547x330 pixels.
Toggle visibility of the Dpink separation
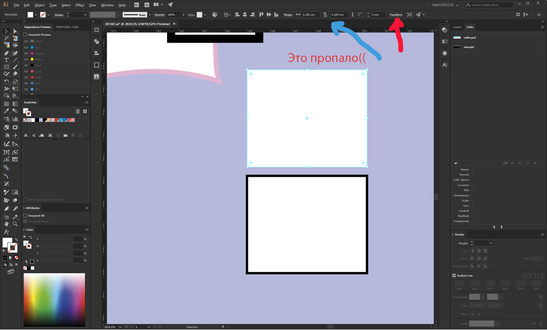26,71
